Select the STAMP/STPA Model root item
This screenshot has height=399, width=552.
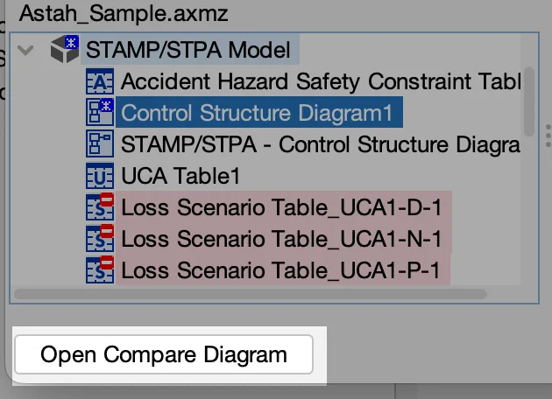pos(188,50)
